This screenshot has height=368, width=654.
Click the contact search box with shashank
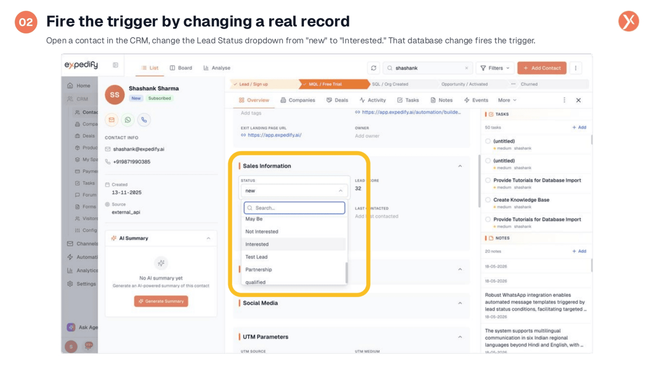click(428, 68)
